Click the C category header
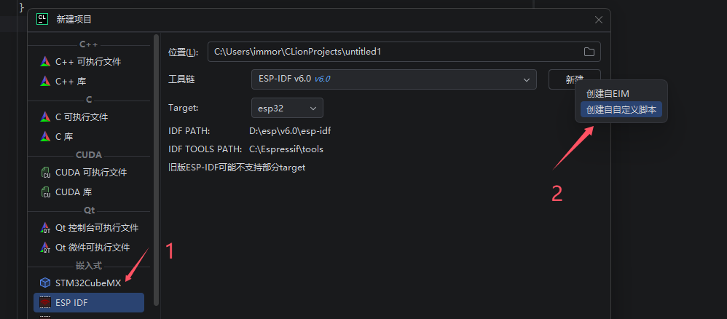Viewport: 727px width, 319px height. click(x=89, y=100)
